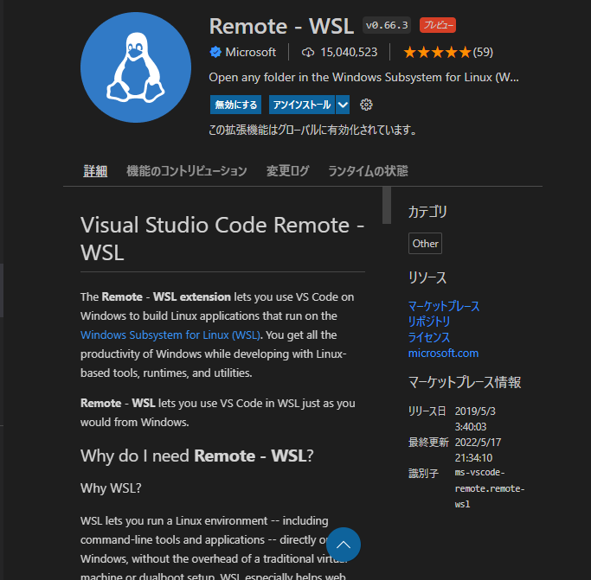Viewport: 591px width, 580px height.
Task: Open the リポジトリ resource link
Action: coord(429,322)
